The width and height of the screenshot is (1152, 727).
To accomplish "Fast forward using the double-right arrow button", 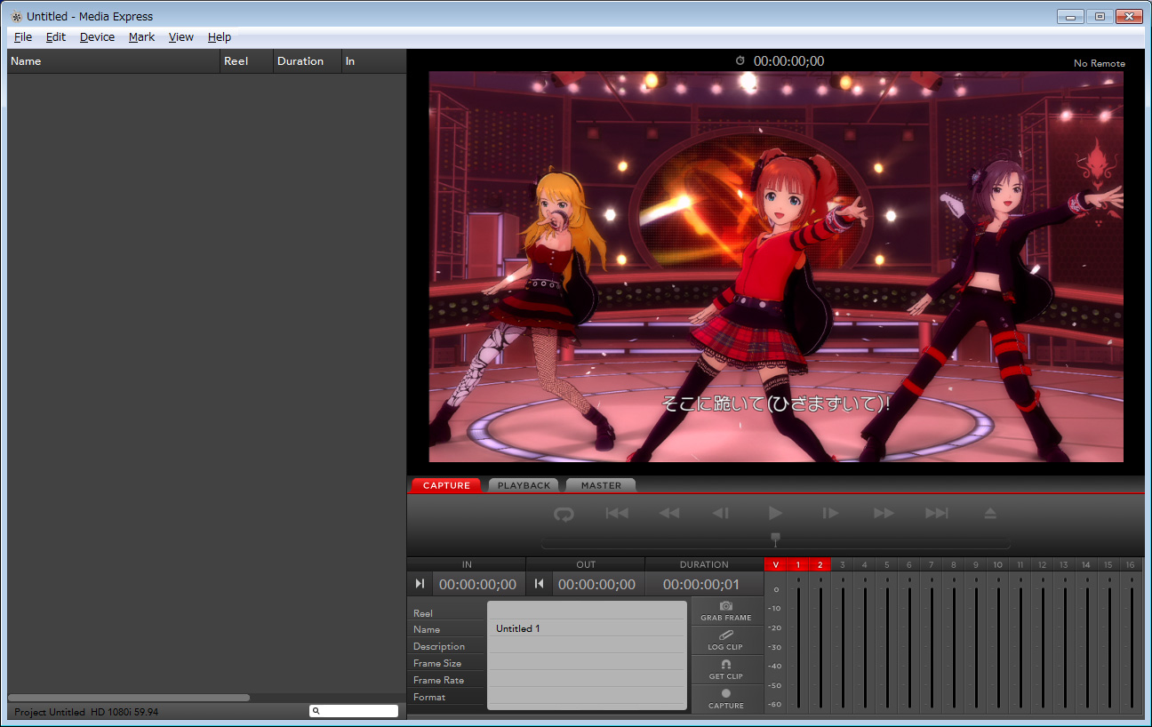I will click(884, 514).
